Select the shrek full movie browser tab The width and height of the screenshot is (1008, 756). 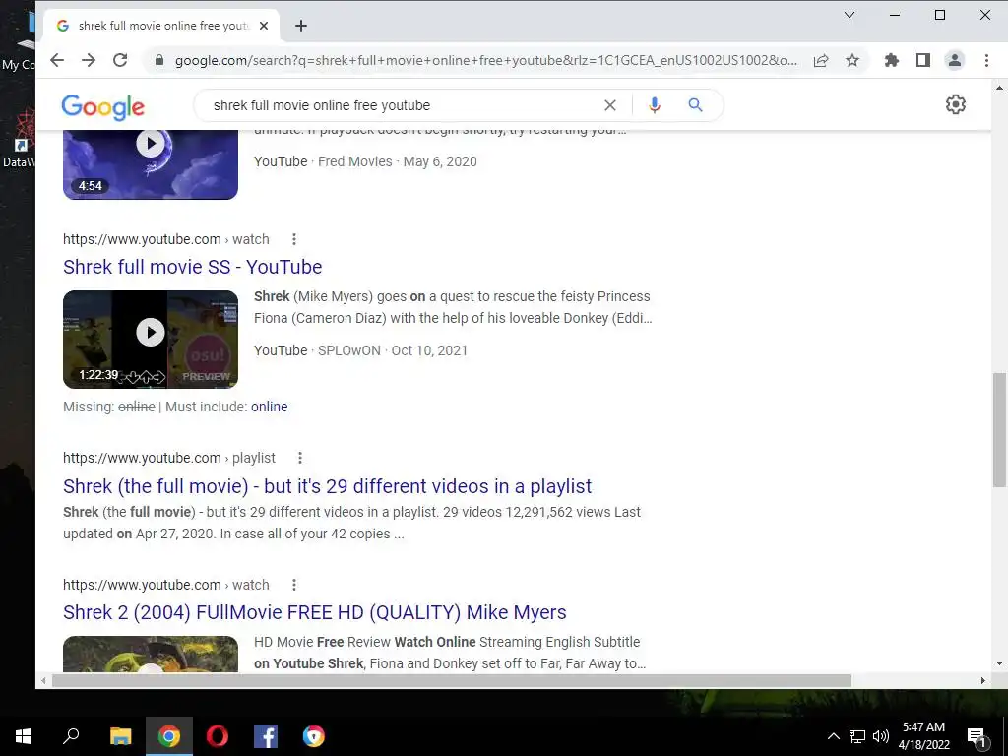pyautogui.click(x=162, y=26)
